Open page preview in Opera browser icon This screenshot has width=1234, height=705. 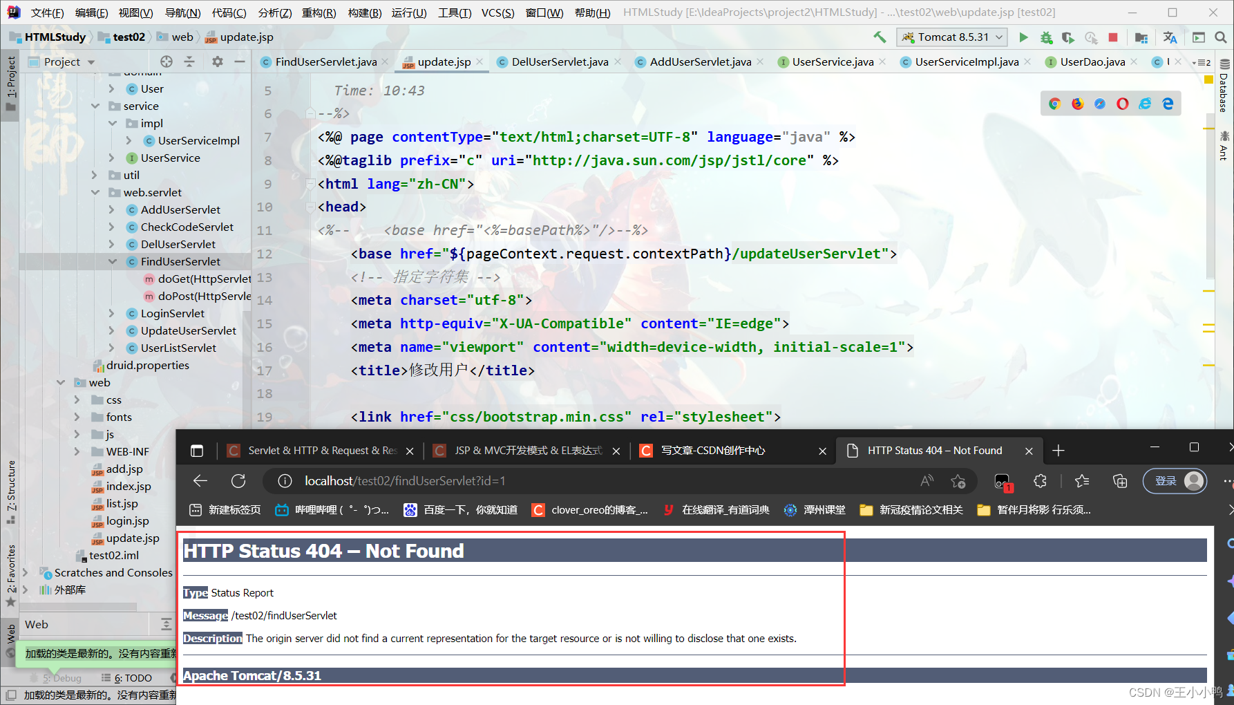click(x=1122, y=104)
